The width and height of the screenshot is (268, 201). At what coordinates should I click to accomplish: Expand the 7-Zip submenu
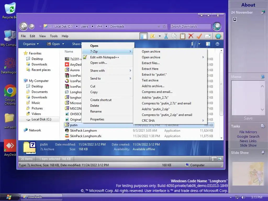pyautogui.click(x=108, y=52)
